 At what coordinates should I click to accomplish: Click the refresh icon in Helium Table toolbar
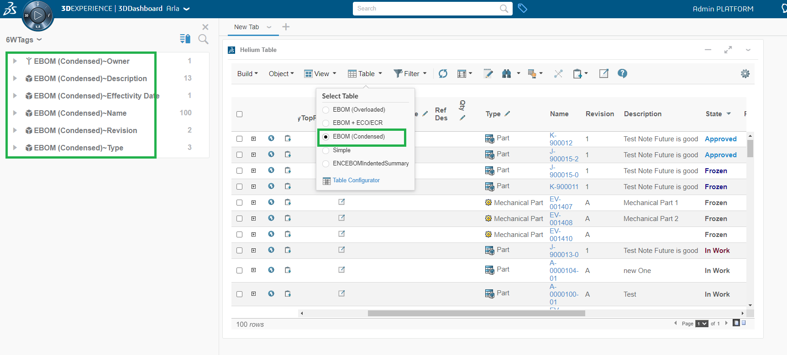click(x=443, y=74)
